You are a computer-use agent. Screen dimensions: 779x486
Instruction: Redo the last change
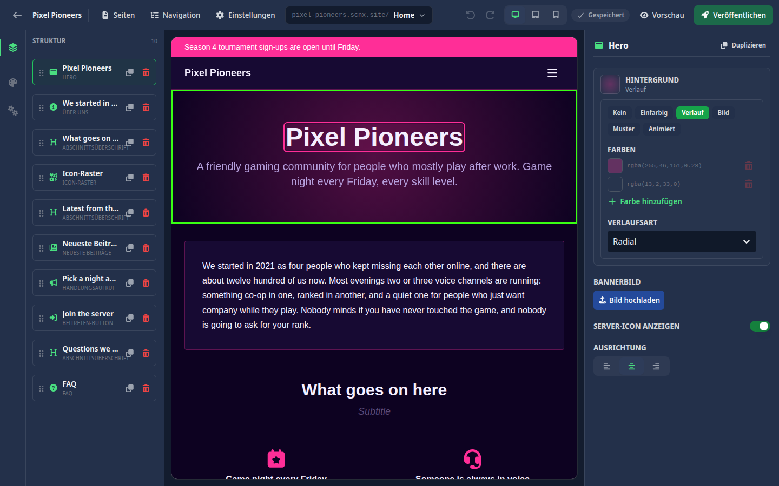pos(490,15)
